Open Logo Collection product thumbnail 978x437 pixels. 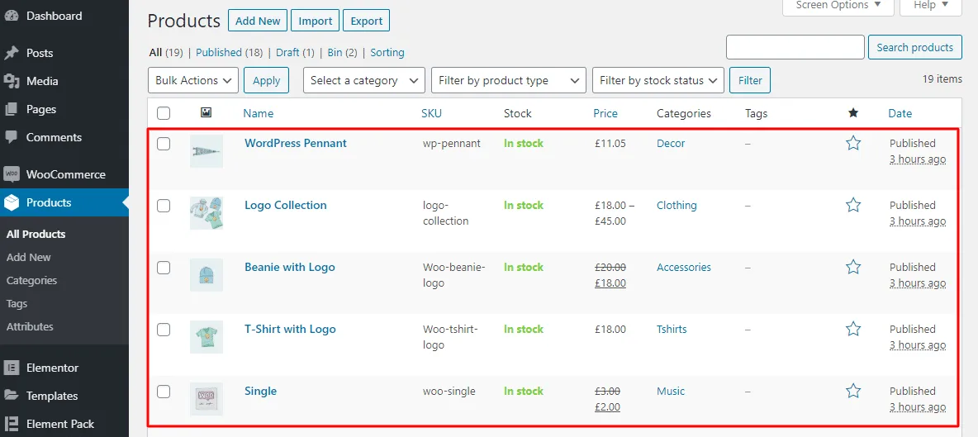[x=207, y=213]
